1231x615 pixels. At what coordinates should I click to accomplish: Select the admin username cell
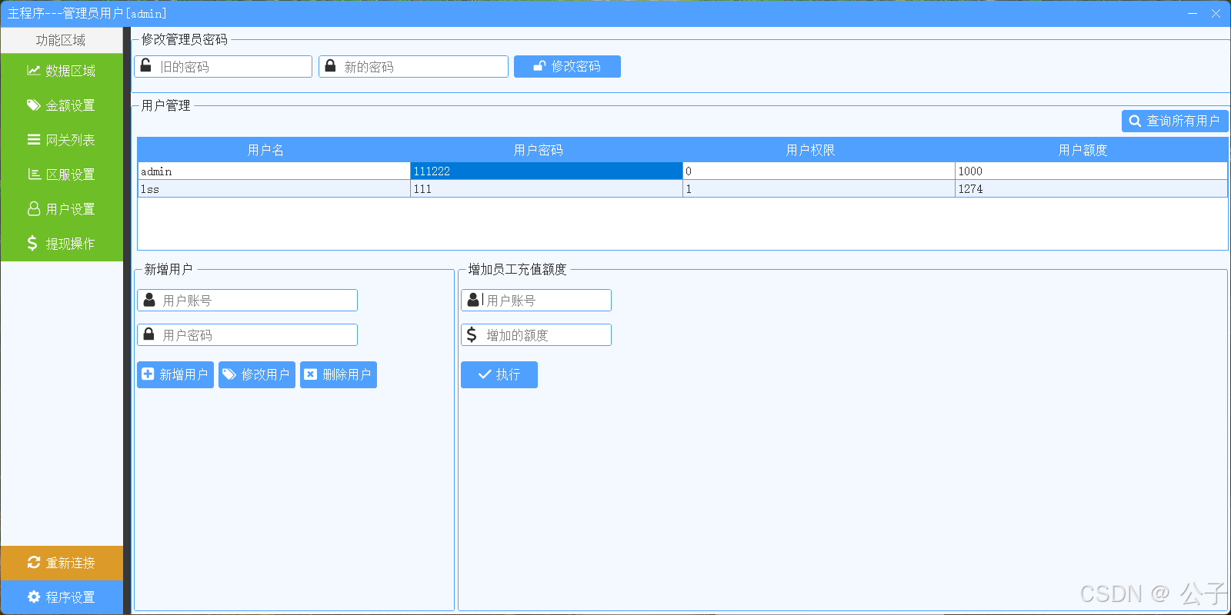pos(274,171)
